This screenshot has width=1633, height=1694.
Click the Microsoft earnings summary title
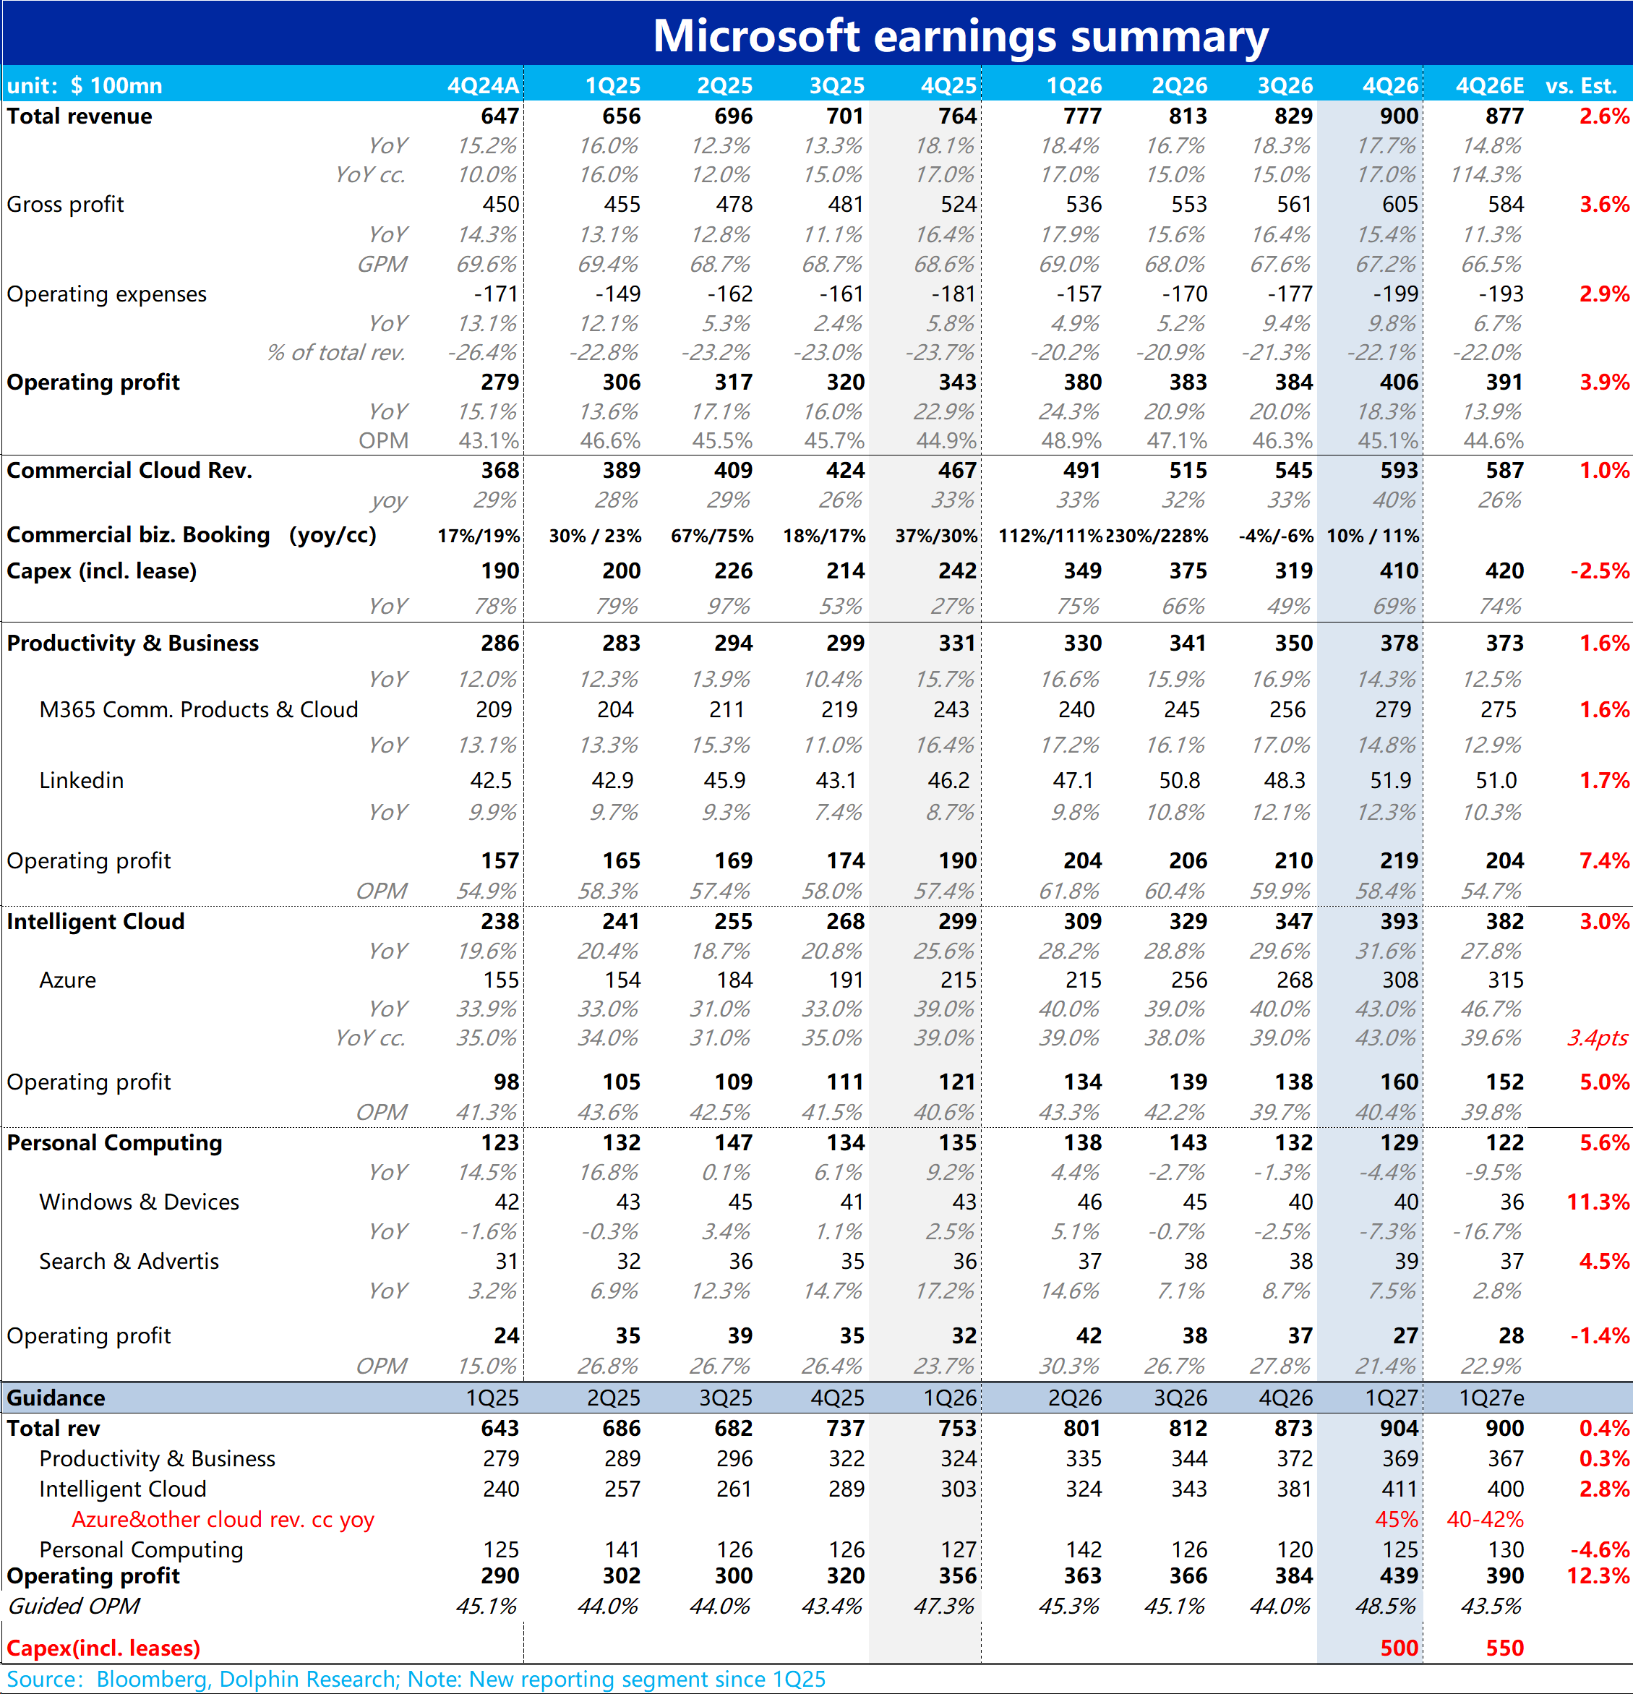(x=960, y=36)
